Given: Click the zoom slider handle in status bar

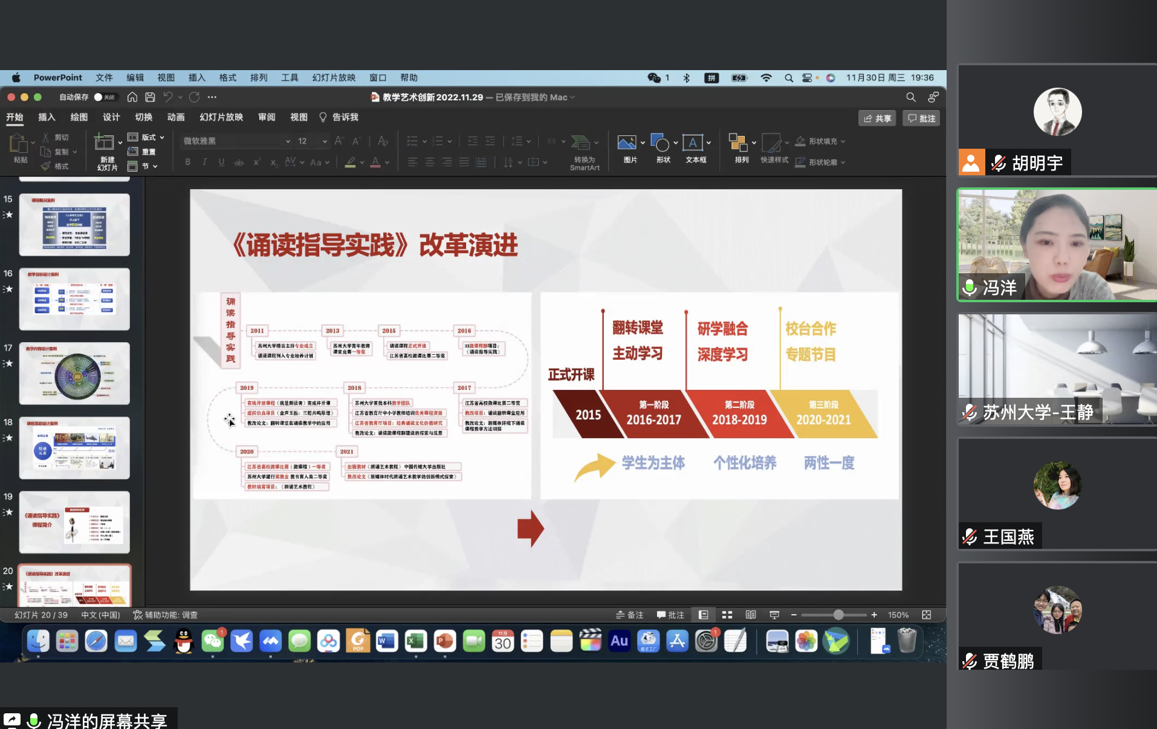Looking at the screenshot, I should (x=838, y=615).
